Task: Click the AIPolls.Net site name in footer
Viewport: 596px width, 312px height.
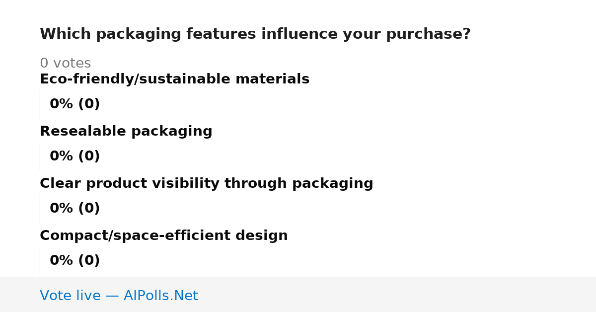Action: [x=160, y=296]
